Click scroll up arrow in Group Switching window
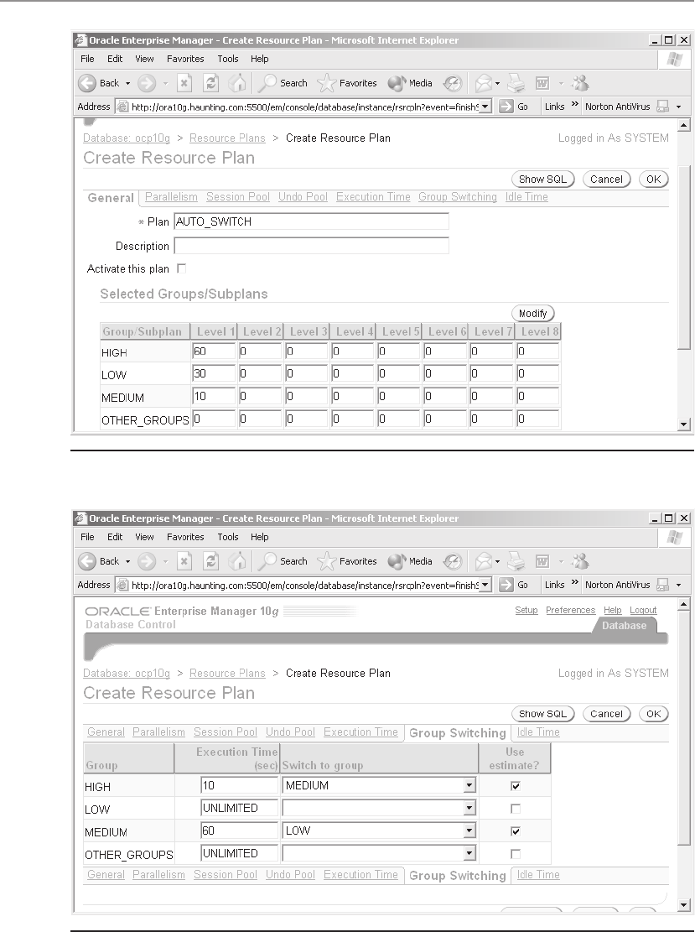Image resolution: width=695 pixels, height=932 pixels. 683,605
